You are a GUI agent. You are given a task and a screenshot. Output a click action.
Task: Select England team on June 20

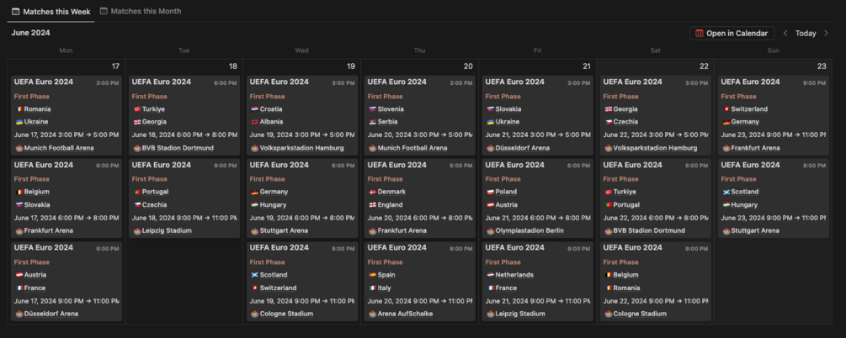tap(390, 205)
